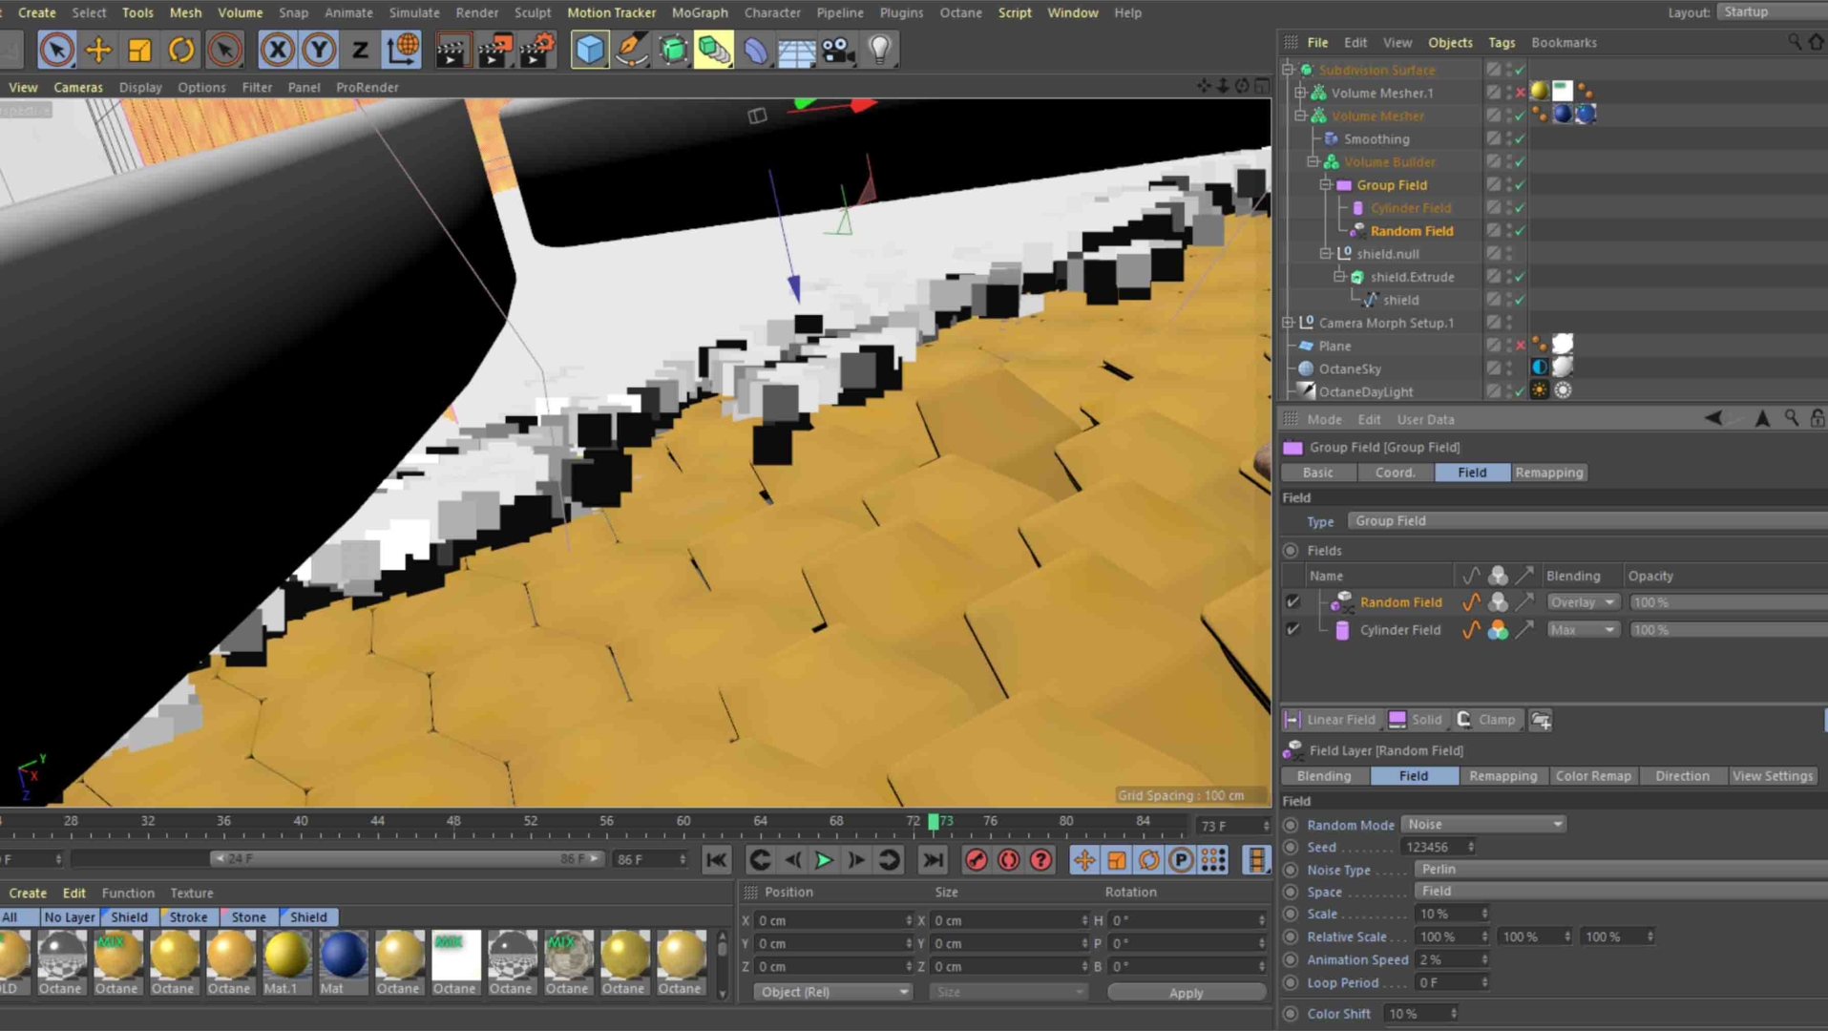This screenshot has width=1828, height=1031.
Task: Uncheck Cylinder Field in Fields list
Action: coord(1292,630)
